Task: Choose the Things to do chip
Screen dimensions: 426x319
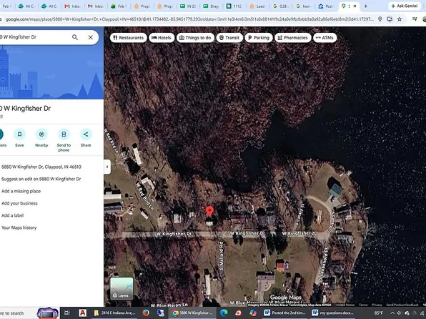Action: pyautogui.click(x=195, y=38)
